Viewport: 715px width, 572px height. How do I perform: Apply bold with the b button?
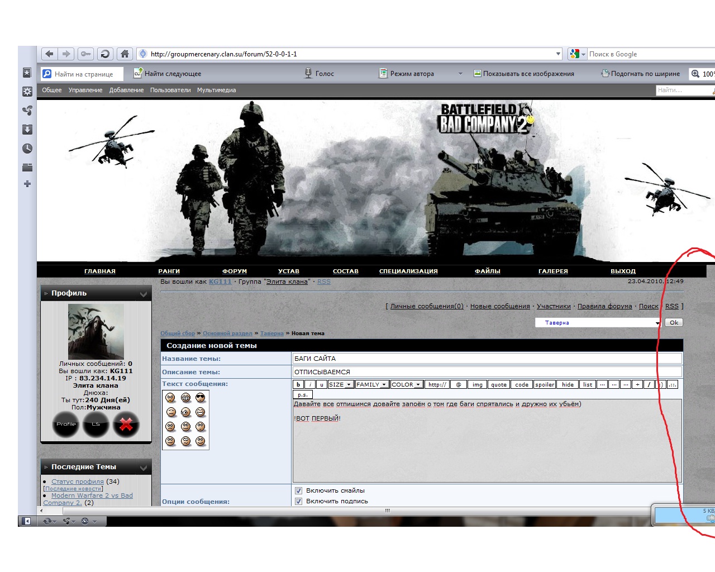[x=298, y=384]
